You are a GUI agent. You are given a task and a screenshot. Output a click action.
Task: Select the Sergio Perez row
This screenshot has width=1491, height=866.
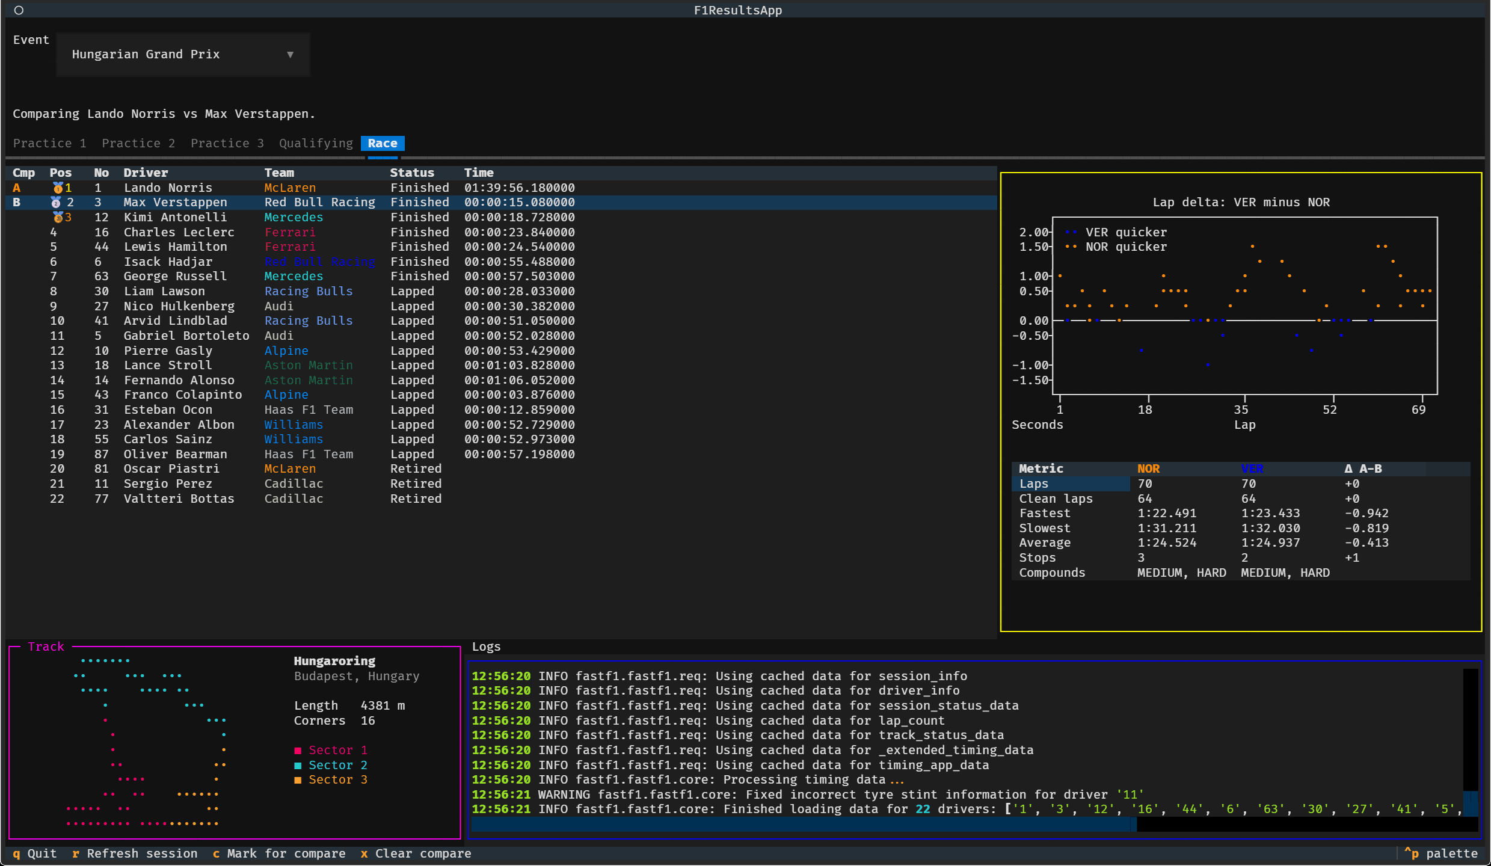coord(501,484)
